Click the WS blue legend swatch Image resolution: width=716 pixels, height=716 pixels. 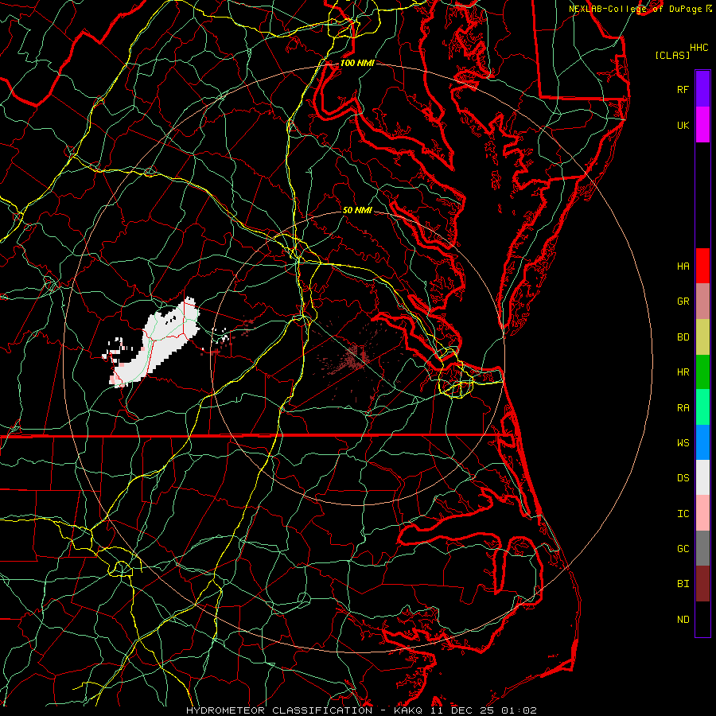702,442
